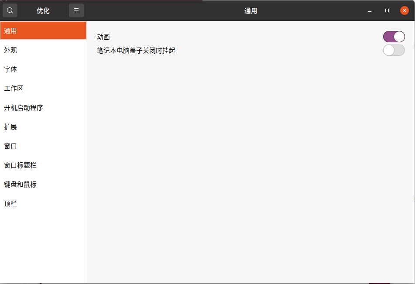This screenshot has height=284, width=415.
Task: Open the 窗口 (Windows) settings page
Action: click(10, 146)
